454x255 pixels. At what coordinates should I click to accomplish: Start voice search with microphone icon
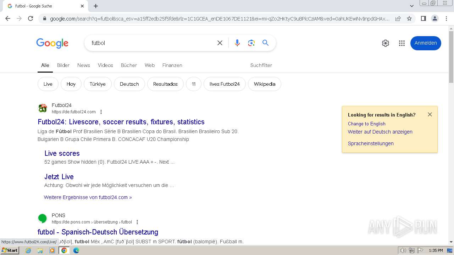(237, 43)
